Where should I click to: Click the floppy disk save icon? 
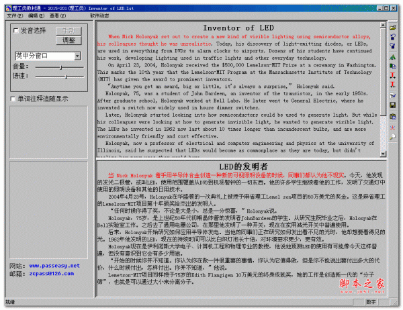point(392,105)
